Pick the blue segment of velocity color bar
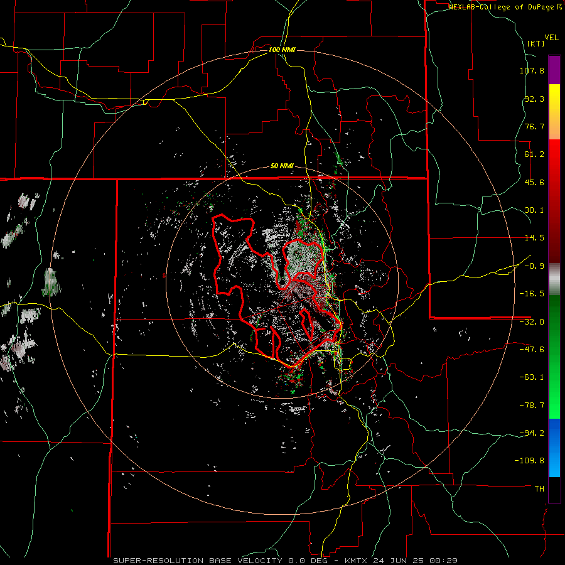The width and height of the screenshot is (565, 565). tap(554, 448)
